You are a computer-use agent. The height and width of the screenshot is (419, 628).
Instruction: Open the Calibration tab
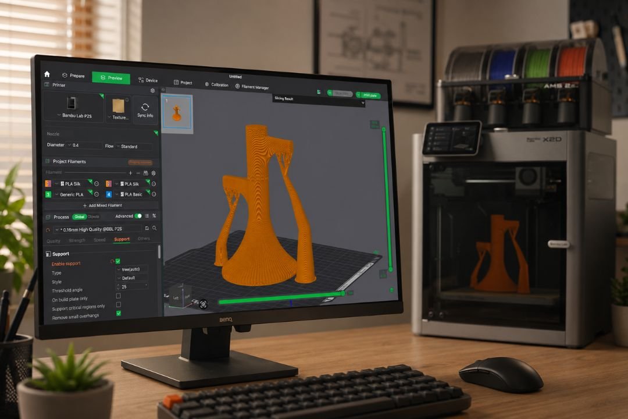217,84
